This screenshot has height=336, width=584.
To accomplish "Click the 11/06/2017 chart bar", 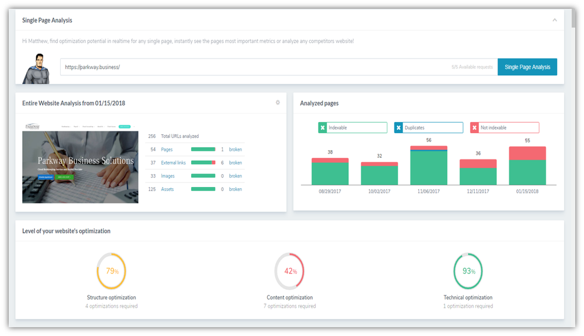I will (x=429, y=165).
